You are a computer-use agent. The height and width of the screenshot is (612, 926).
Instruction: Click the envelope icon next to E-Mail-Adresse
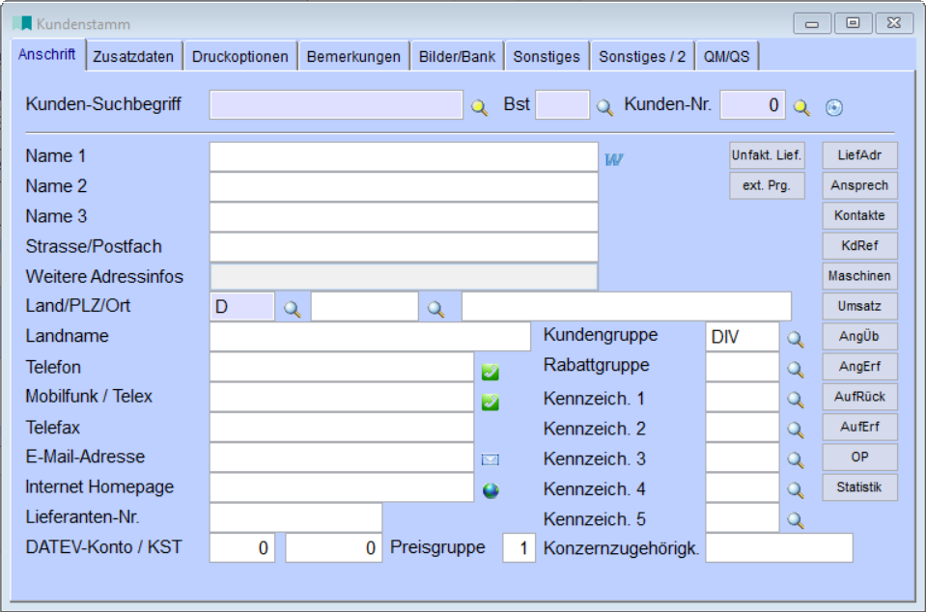[x=491, y=459]
